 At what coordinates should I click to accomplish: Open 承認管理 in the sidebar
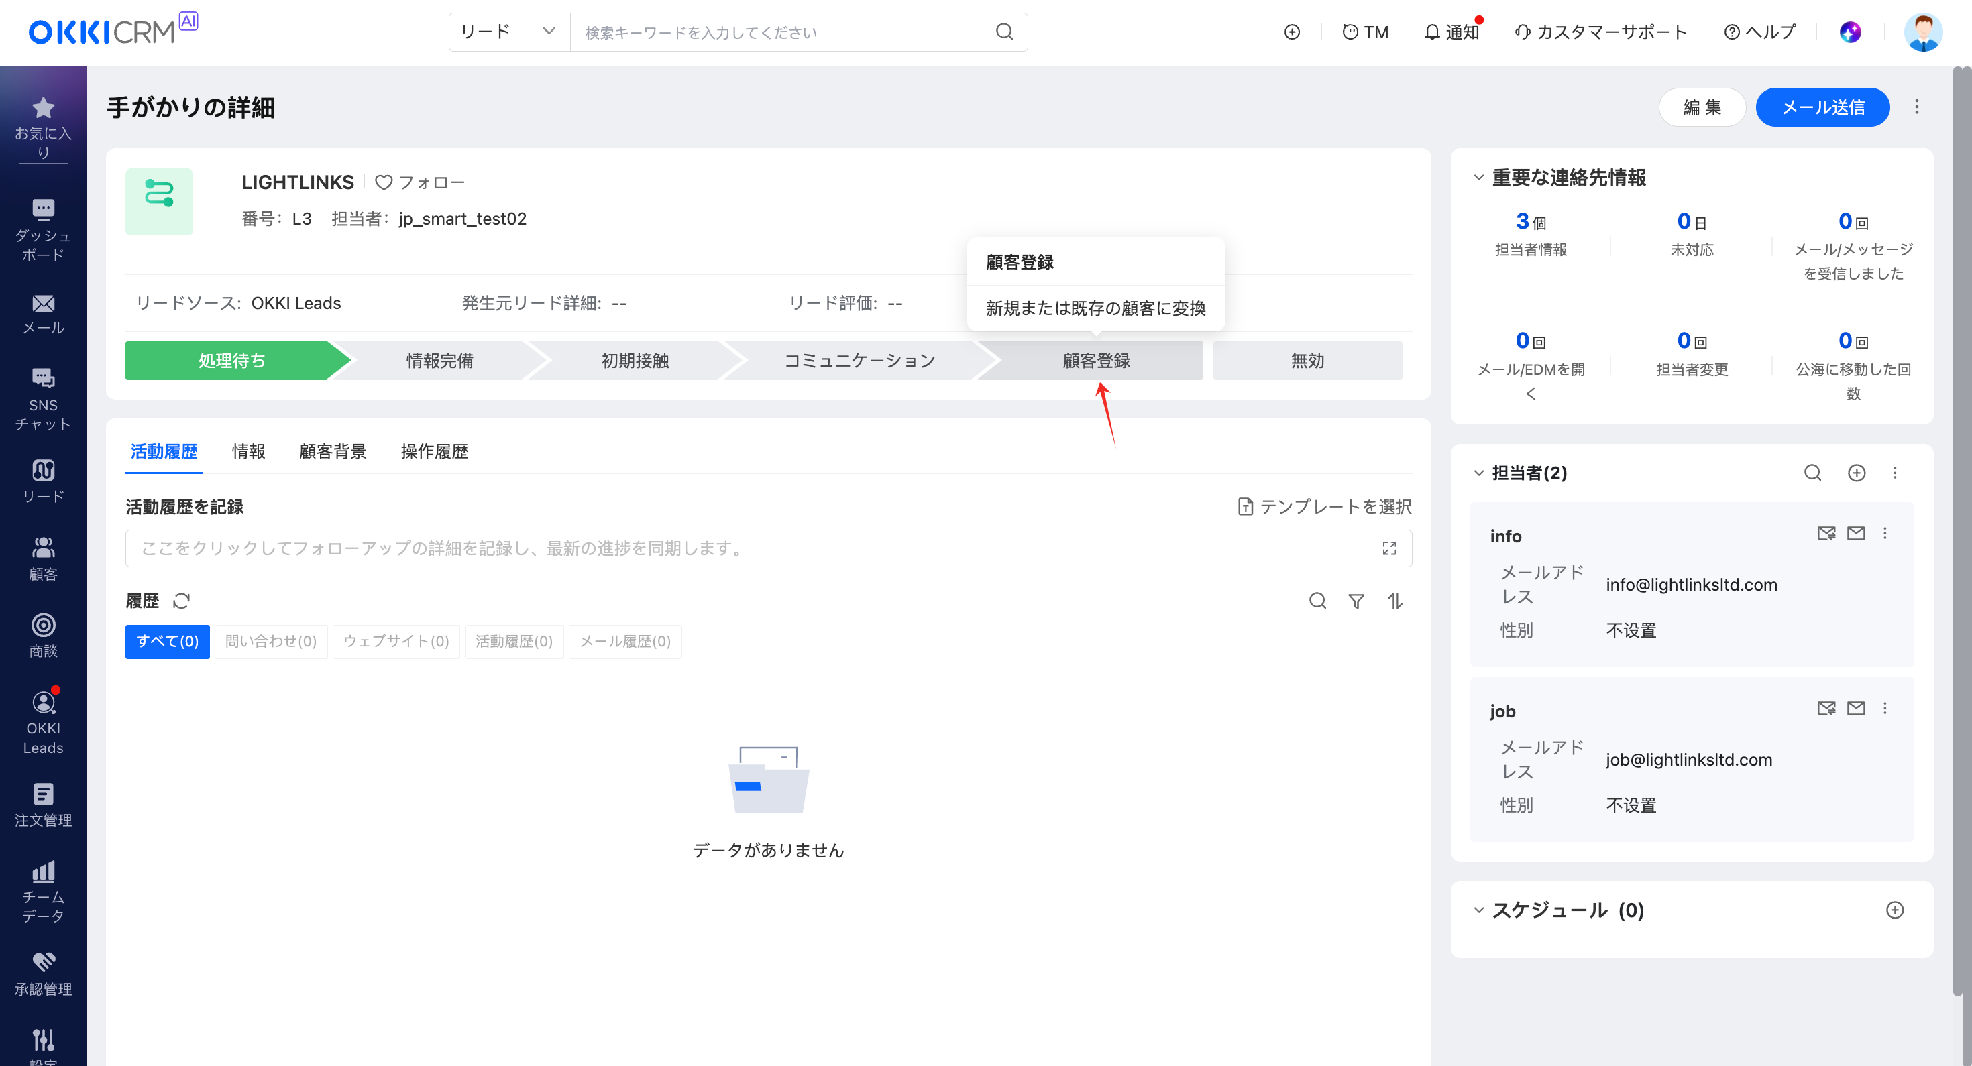pos(43,974)
